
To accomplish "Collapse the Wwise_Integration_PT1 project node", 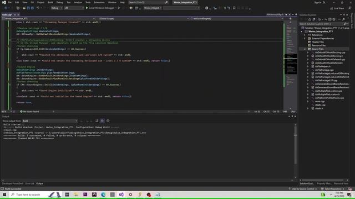I will (x=302, y=32).
